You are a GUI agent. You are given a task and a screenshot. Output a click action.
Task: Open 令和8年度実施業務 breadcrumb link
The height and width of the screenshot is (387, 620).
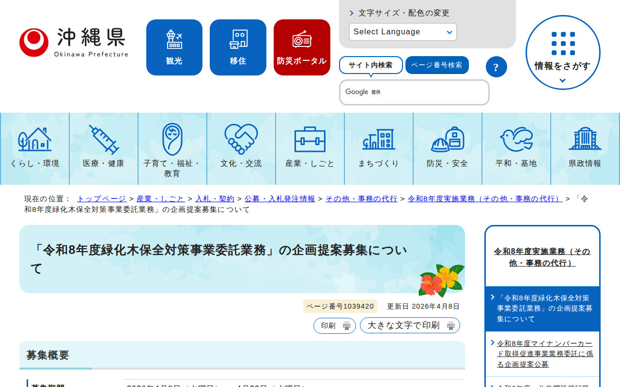(x=485, y=199)
